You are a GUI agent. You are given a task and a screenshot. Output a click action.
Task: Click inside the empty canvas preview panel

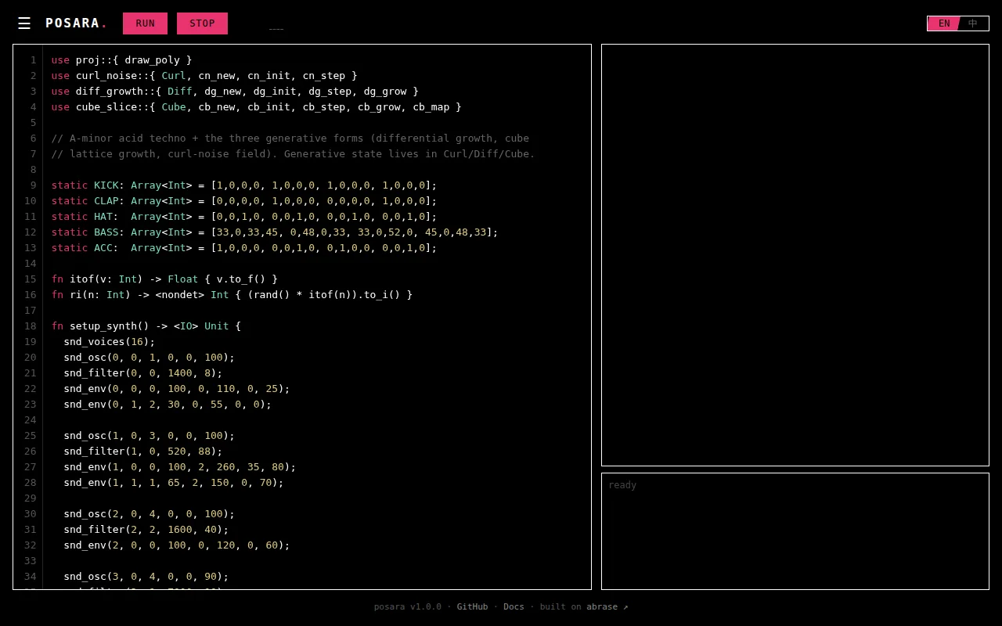pos(795,255)
